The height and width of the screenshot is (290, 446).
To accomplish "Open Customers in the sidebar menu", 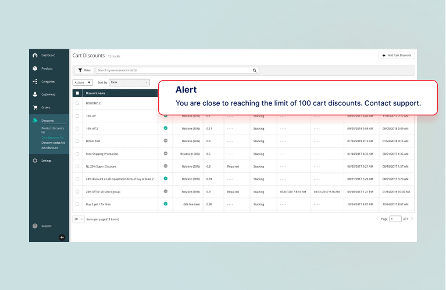I will pos(48,95).
